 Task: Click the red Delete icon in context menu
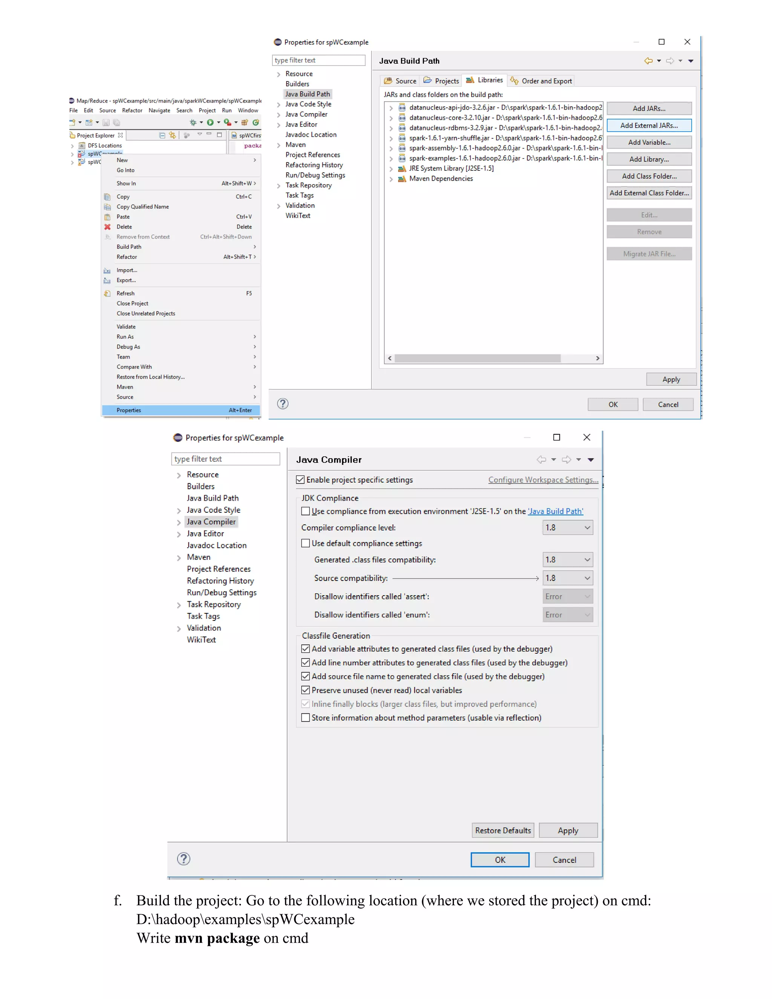[107, 227]
